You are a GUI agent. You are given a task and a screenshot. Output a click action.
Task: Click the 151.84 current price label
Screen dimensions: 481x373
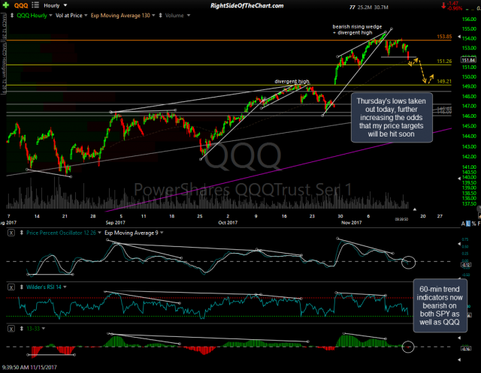point(468,60)
